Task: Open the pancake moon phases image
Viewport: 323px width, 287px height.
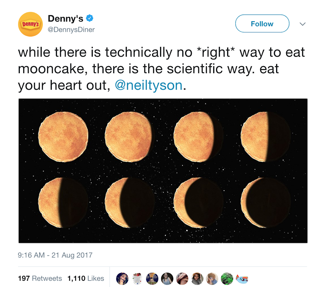Action: 163,171
